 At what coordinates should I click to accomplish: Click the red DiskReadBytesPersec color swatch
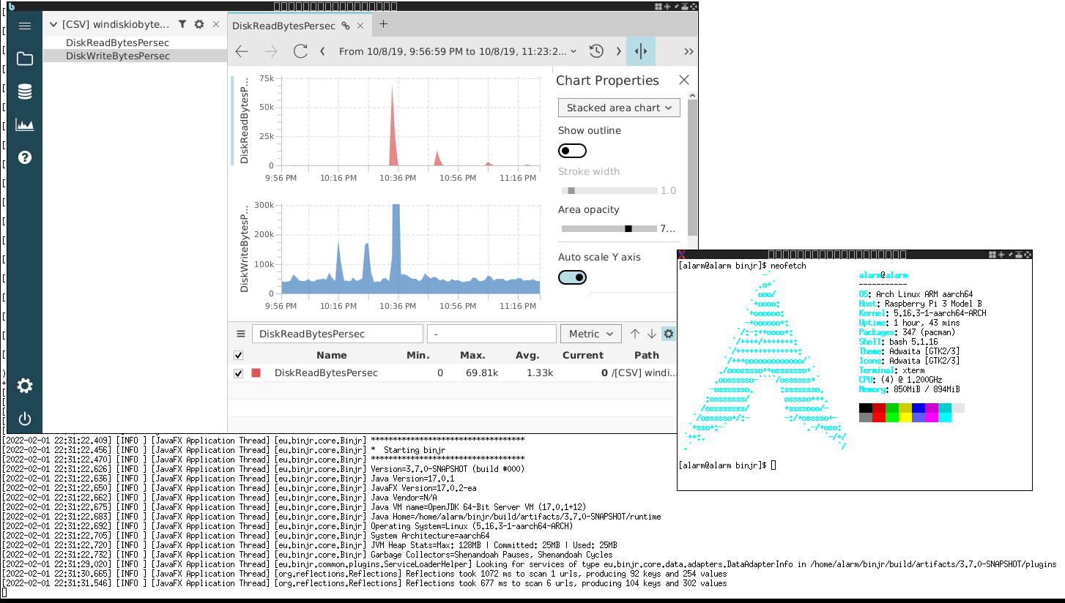click(x=256, y=373)
